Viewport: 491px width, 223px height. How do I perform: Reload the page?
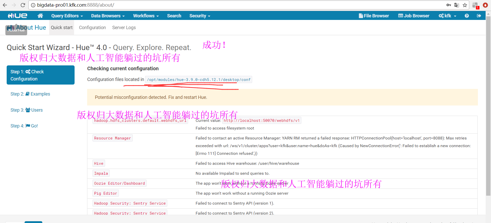coord(23,5)
